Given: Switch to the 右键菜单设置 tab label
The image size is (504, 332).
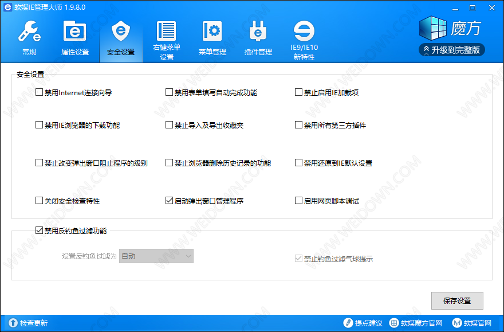Looking at the screenshot, I should coord(167,52).
